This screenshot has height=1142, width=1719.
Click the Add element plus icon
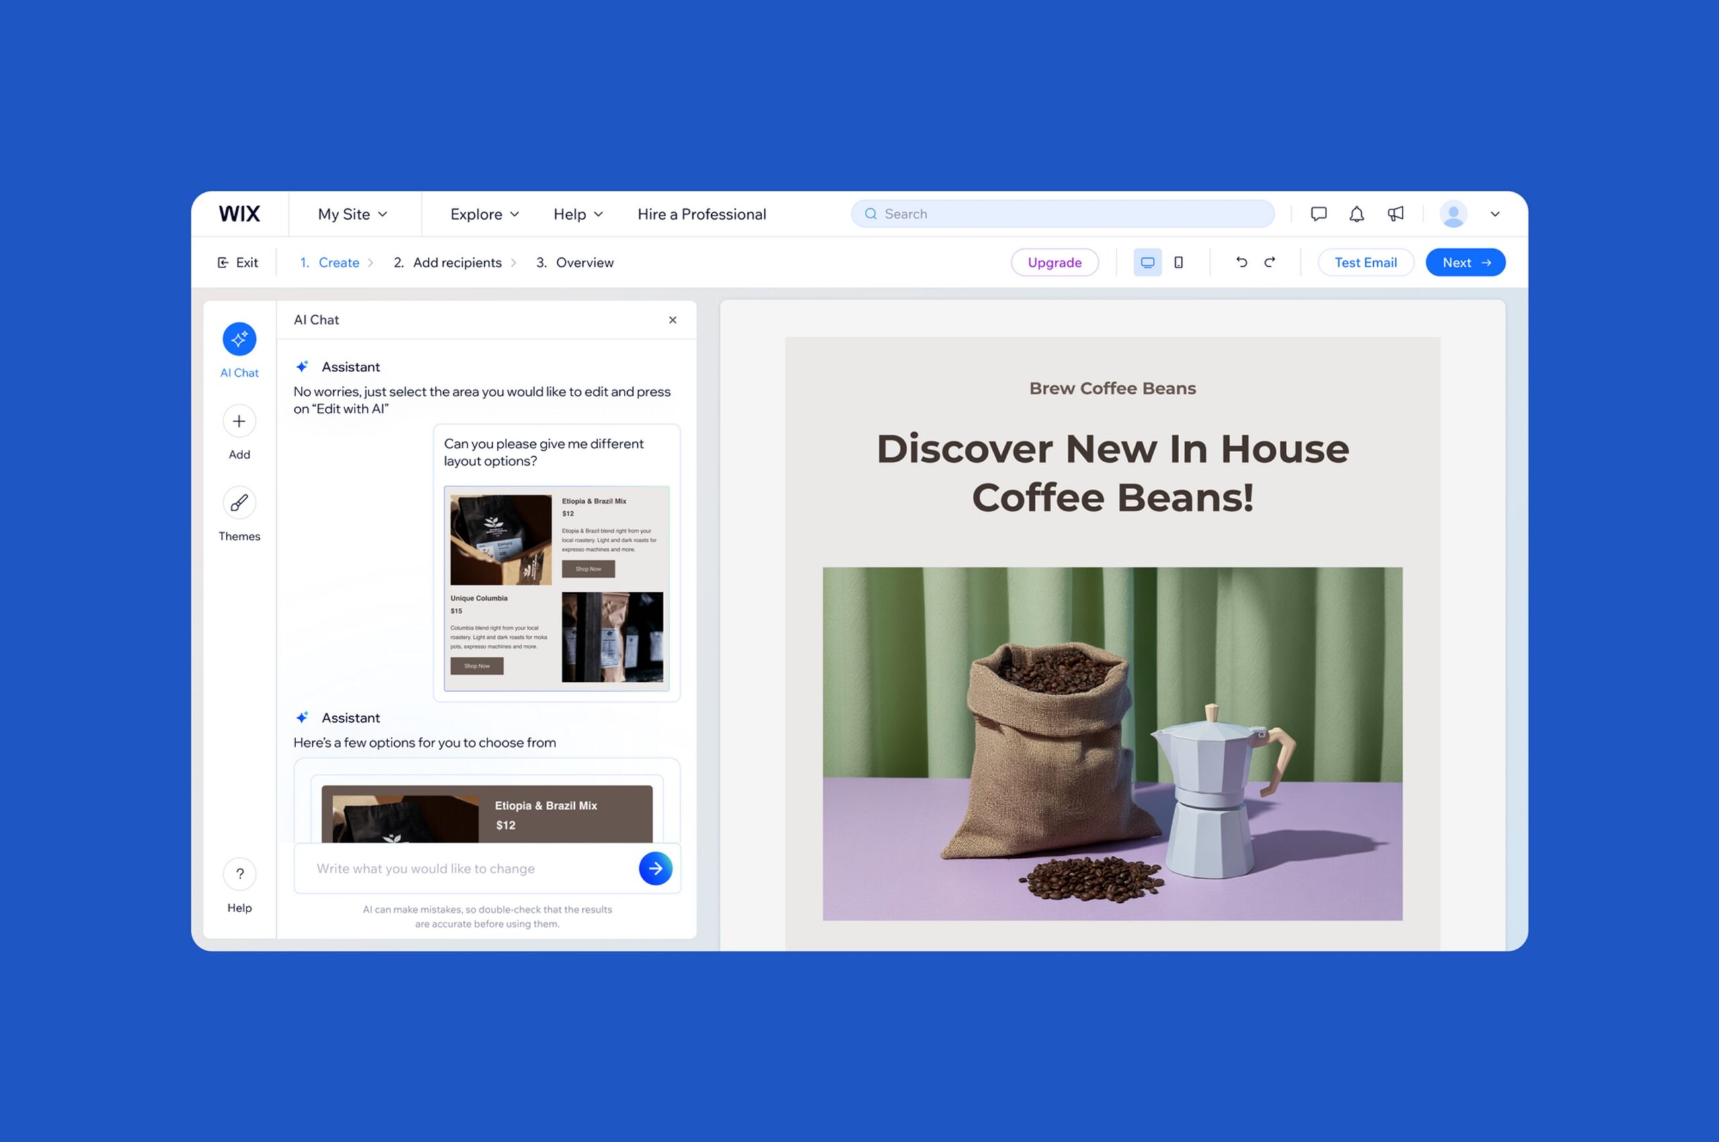coord(239,421)
